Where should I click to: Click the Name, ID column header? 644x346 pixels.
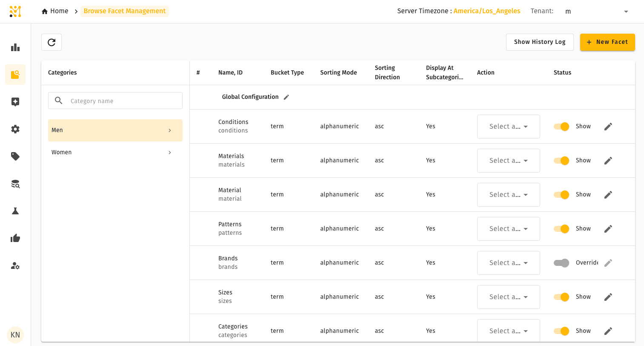tap(230, 73)
